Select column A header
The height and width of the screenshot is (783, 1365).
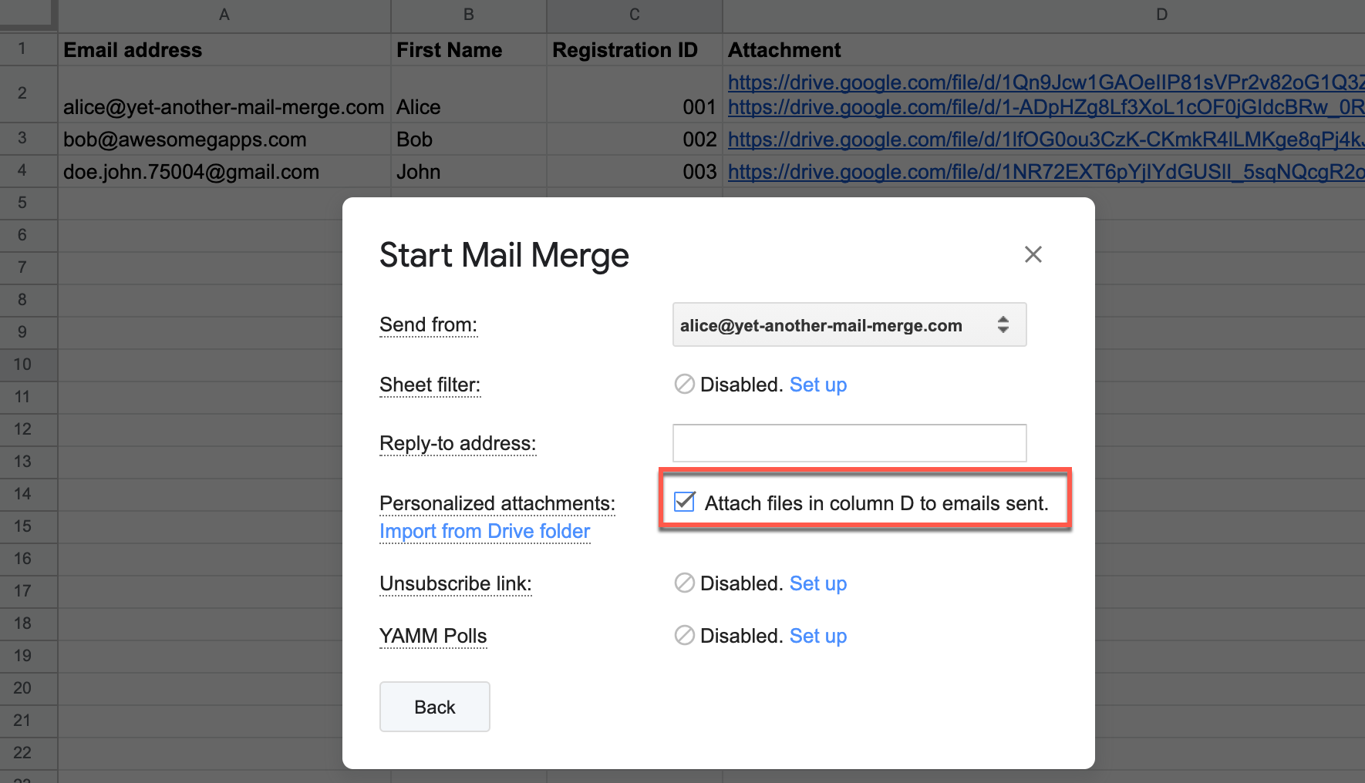click(x=224, y=15)
